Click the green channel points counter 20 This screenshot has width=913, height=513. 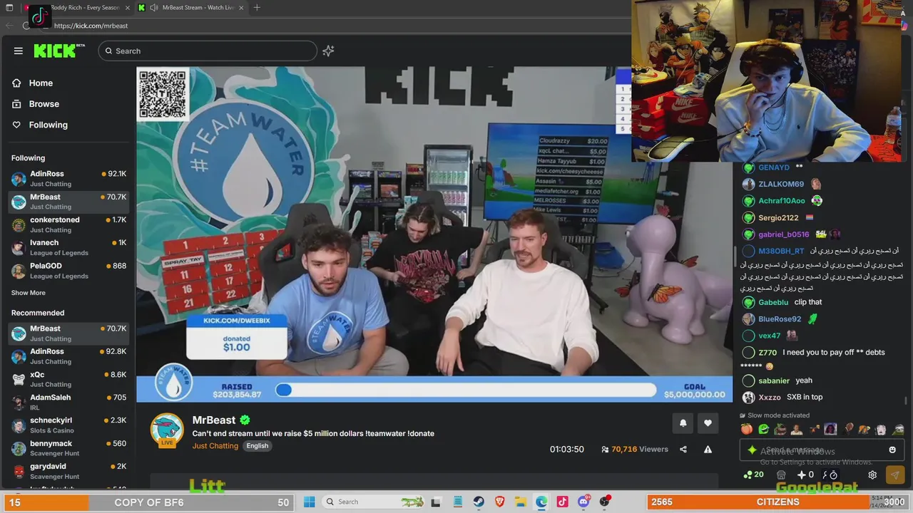point(753,475)
